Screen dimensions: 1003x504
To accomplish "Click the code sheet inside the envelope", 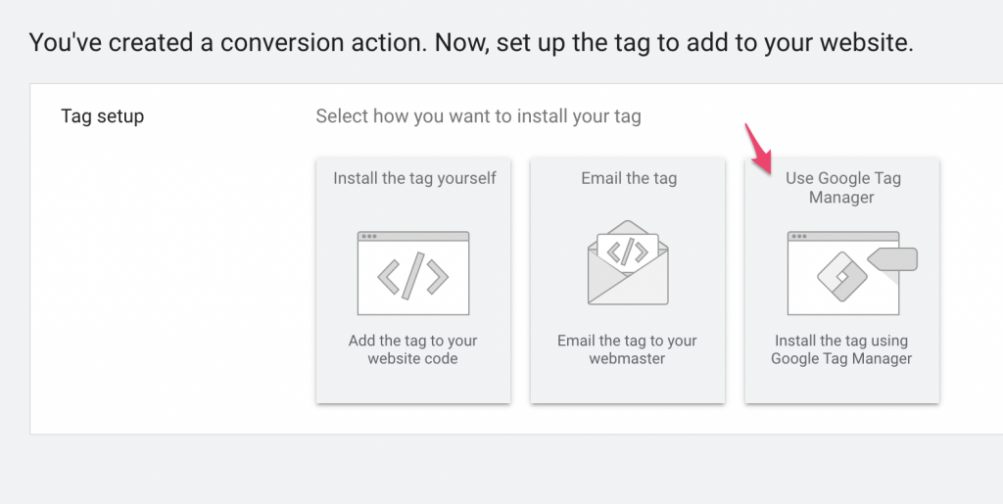I will tap(628, 251).
